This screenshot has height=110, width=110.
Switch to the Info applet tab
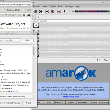click(49, 103)
